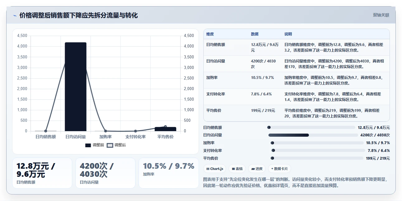The height and width of the screenshot is (201, 402).
Task: Click the 加购率 progress bar
Action: click(317, 143)
